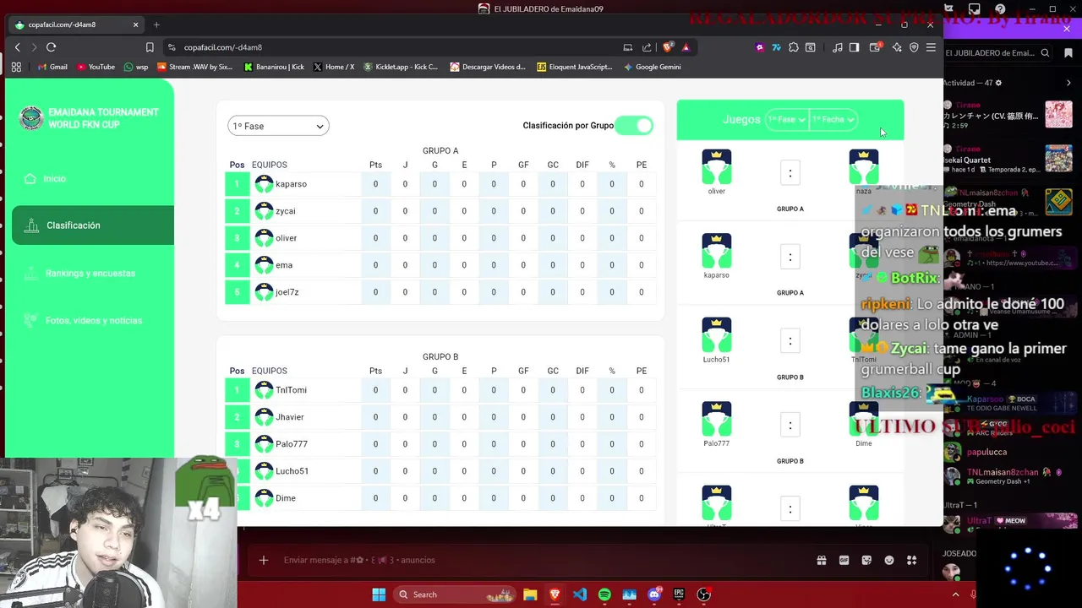Open the 1ª Fase dropdown in Juegos header
The image size is (1082, 608).
pyautogui.click(x=786, y=120)
